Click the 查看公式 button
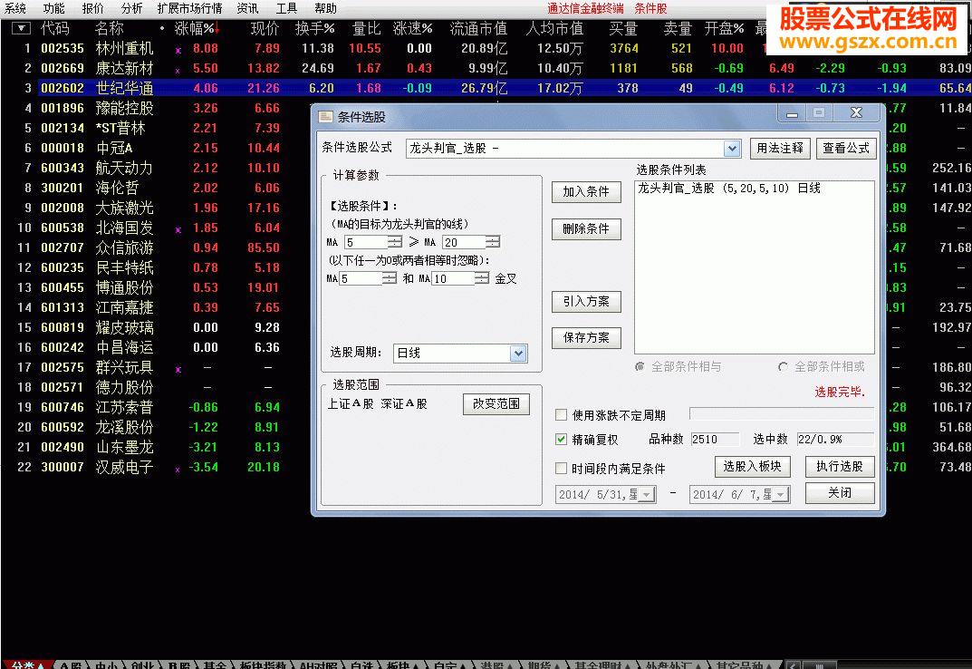 pyautogui.click(x=846, y=148)
